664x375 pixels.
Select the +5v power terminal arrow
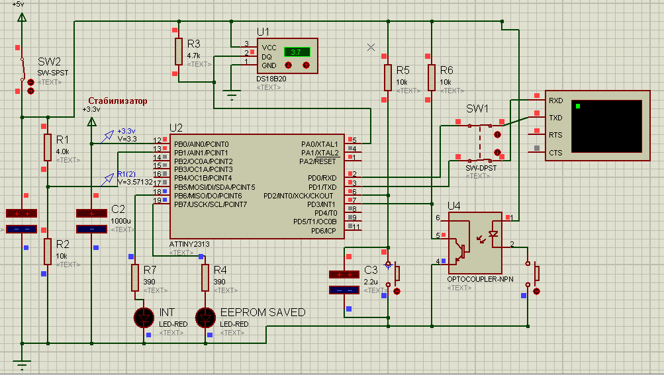click(22, 17)
